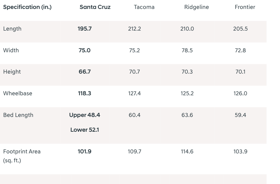Click Tacoma bed length value 60.4

134,115
